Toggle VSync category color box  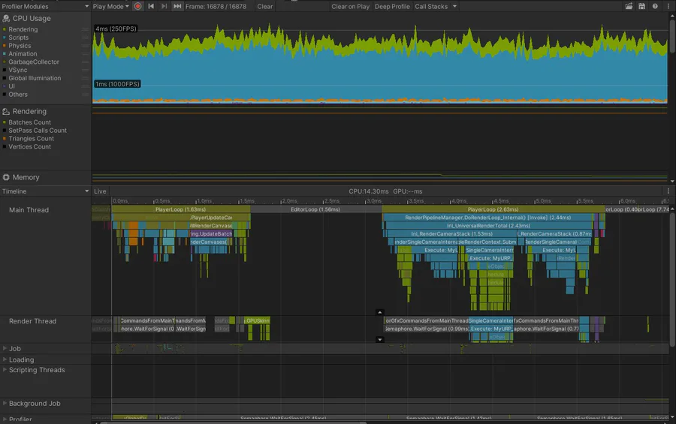coord(5,70)
